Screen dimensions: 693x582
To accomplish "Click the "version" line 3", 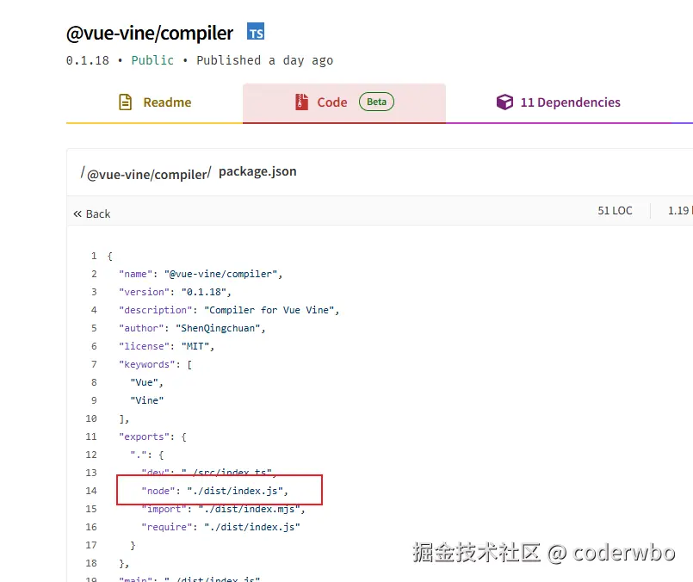I will [175, 292].
